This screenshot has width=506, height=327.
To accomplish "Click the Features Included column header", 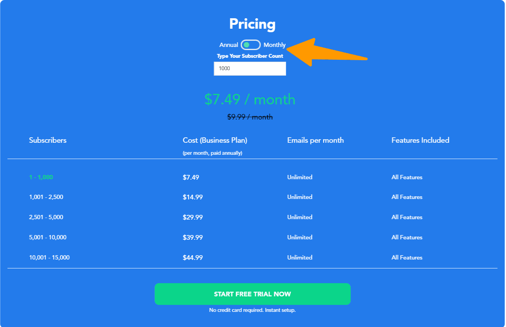I will tap(420, 140).
